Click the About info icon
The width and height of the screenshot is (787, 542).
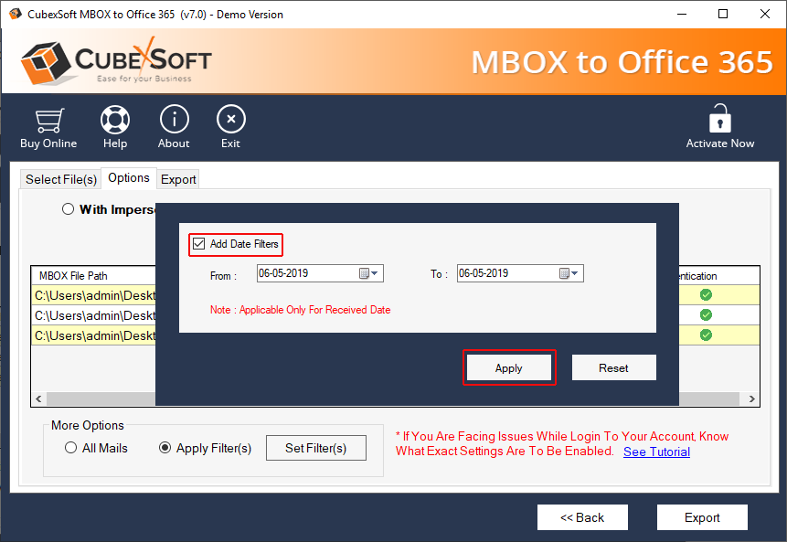[x=174, y=120]
